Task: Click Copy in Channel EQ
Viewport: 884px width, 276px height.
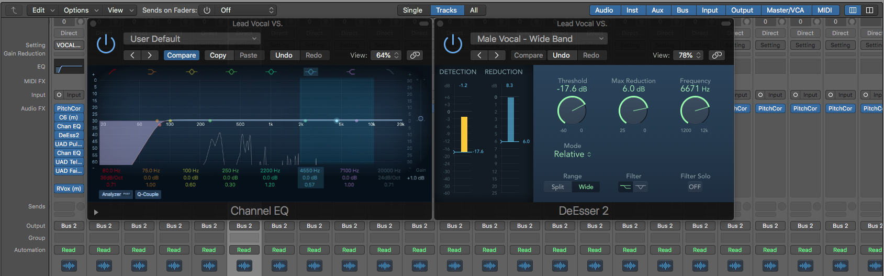Action: point(218,55)
